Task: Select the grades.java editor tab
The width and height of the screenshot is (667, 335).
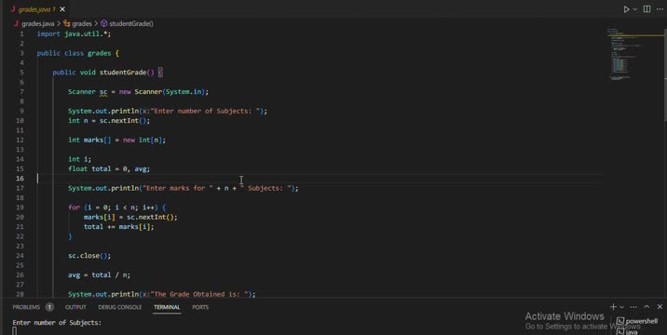Action: point(37,9)
